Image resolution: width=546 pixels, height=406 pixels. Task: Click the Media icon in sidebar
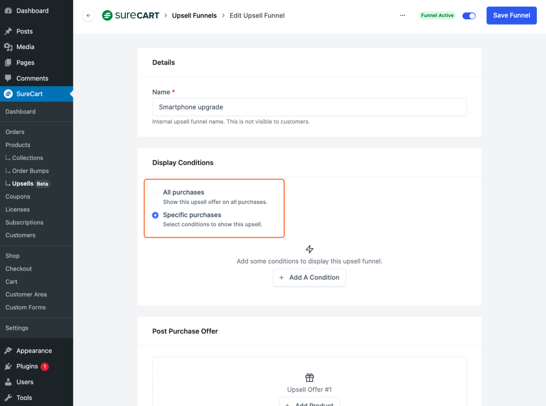point(8,47)
